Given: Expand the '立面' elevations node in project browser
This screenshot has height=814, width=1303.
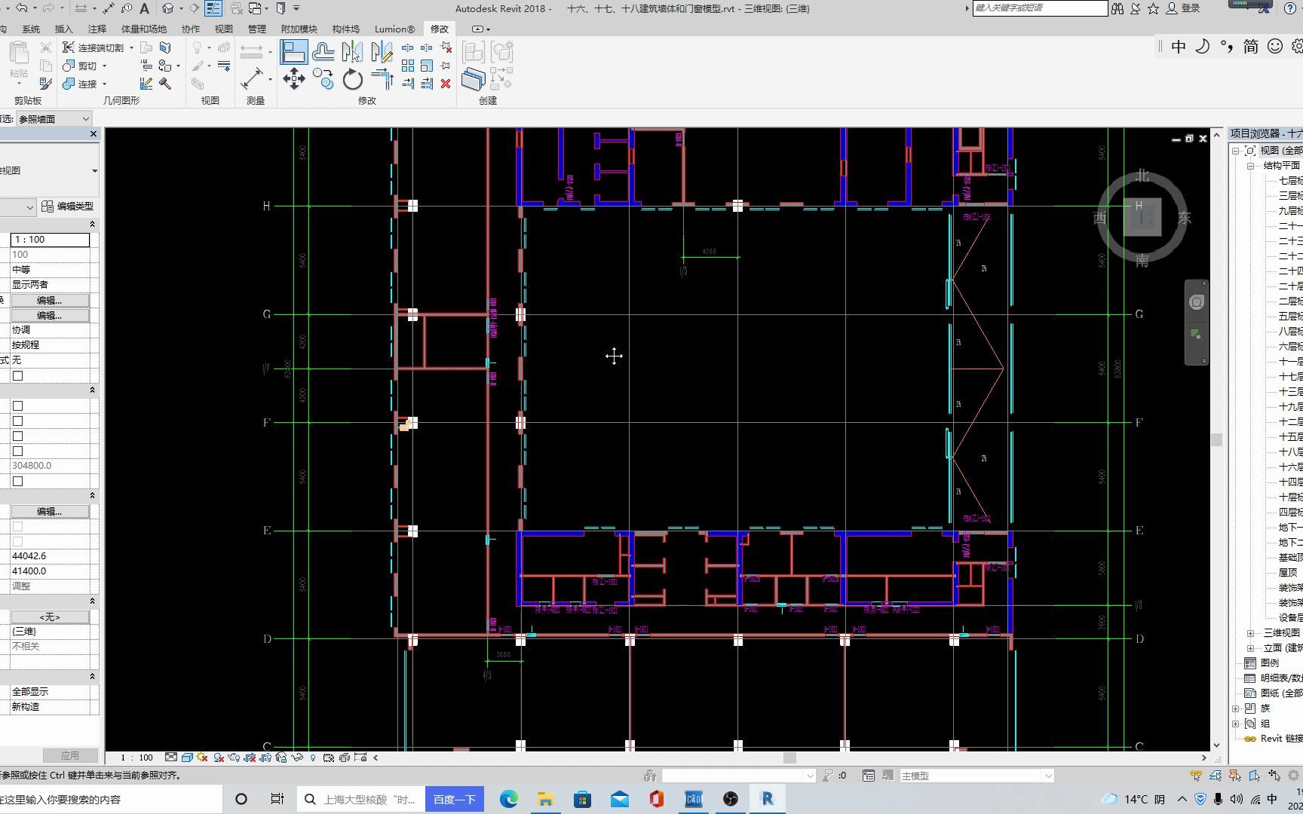Looking at the screenshot, I should pyautogui.click(x=1250, y=648).
